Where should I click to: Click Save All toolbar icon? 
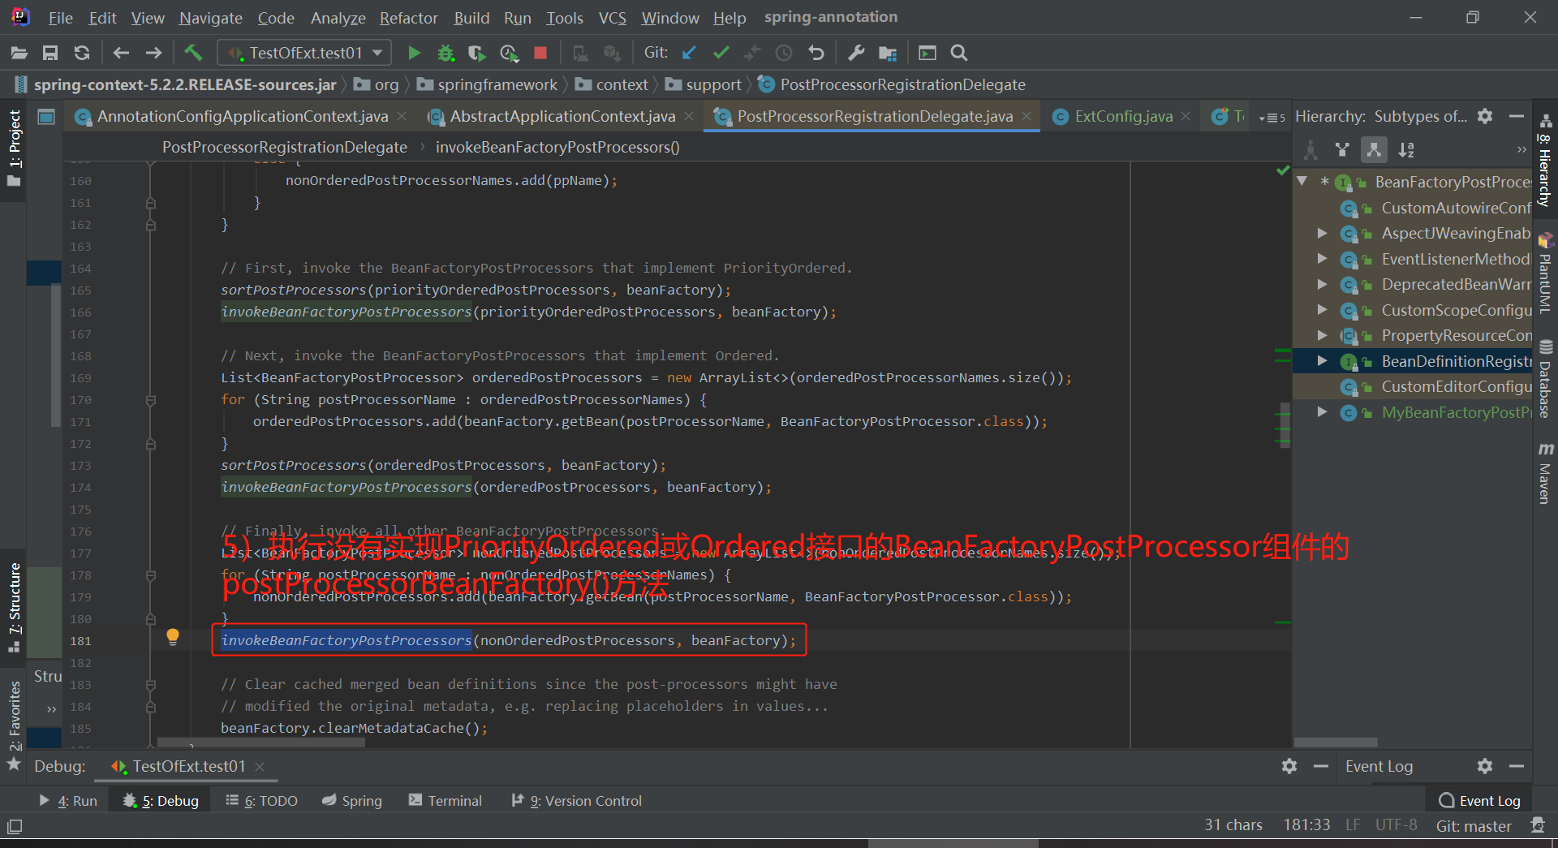point(50,53)
